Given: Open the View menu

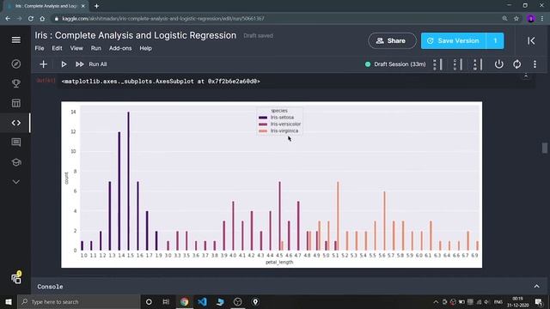Looking at the screenshot, I should coord(76,48).
